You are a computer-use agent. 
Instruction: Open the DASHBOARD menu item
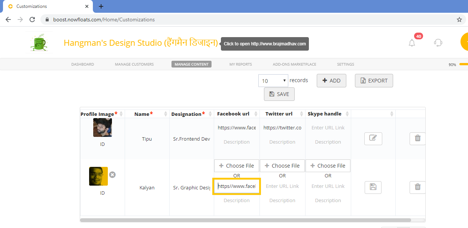[x=83, y=64]
